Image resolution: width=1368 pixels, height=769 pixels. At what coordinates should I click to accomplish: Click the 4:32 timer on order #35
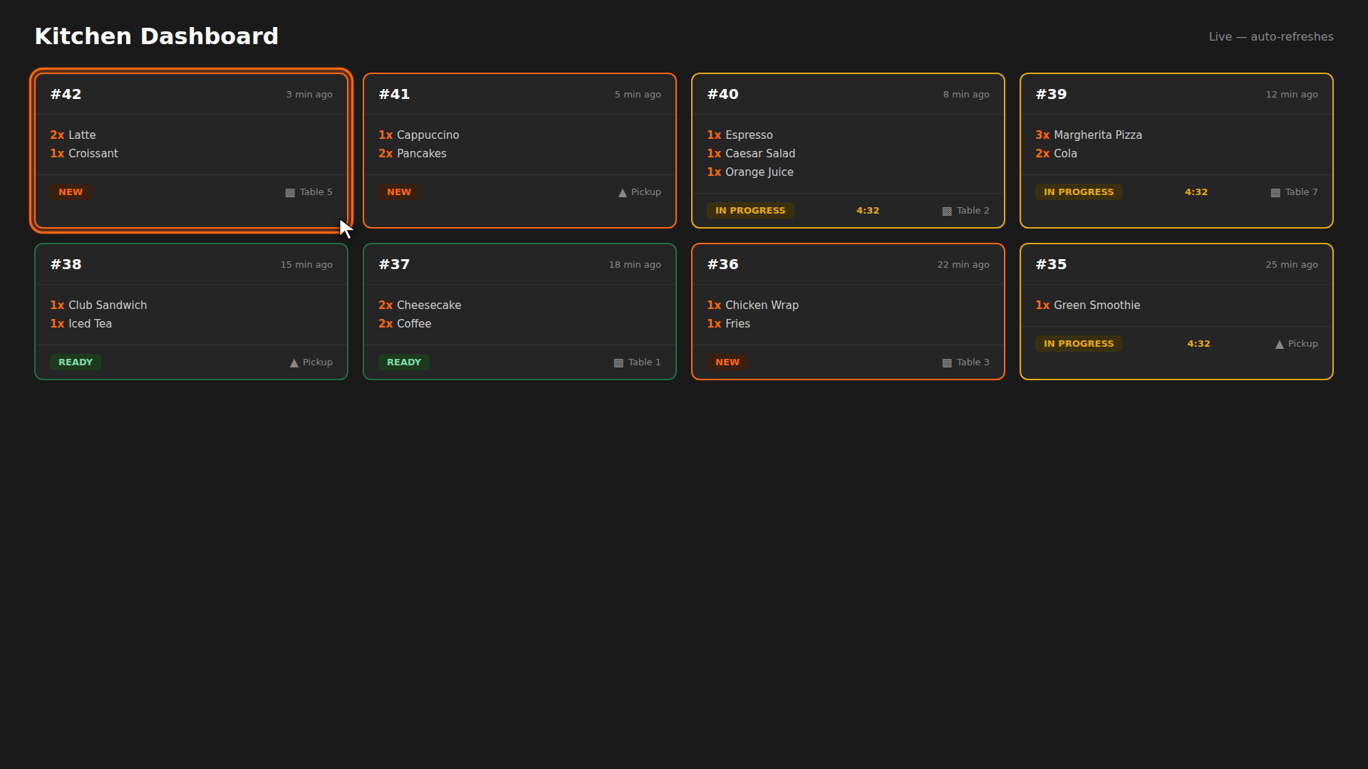(1198, 344)
